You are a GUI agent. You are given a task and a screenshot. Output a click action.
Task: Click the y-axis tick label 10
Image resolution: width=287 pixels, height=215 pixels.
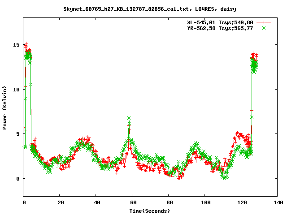(16, 90)
